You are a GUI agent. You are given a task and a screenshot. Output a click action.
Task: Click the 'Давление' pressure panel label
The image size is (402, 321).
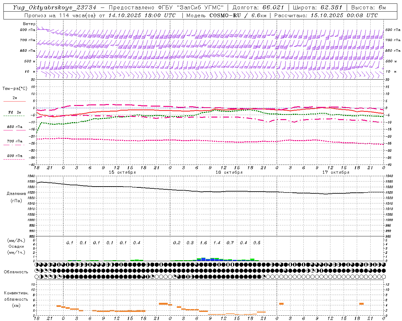click(16, 194)
